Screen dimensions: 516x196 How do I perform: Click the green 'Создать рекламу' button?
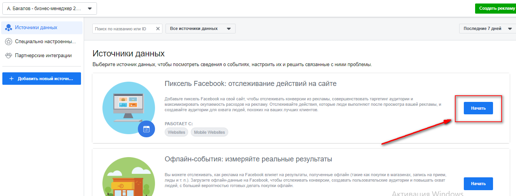click(495, 8)
